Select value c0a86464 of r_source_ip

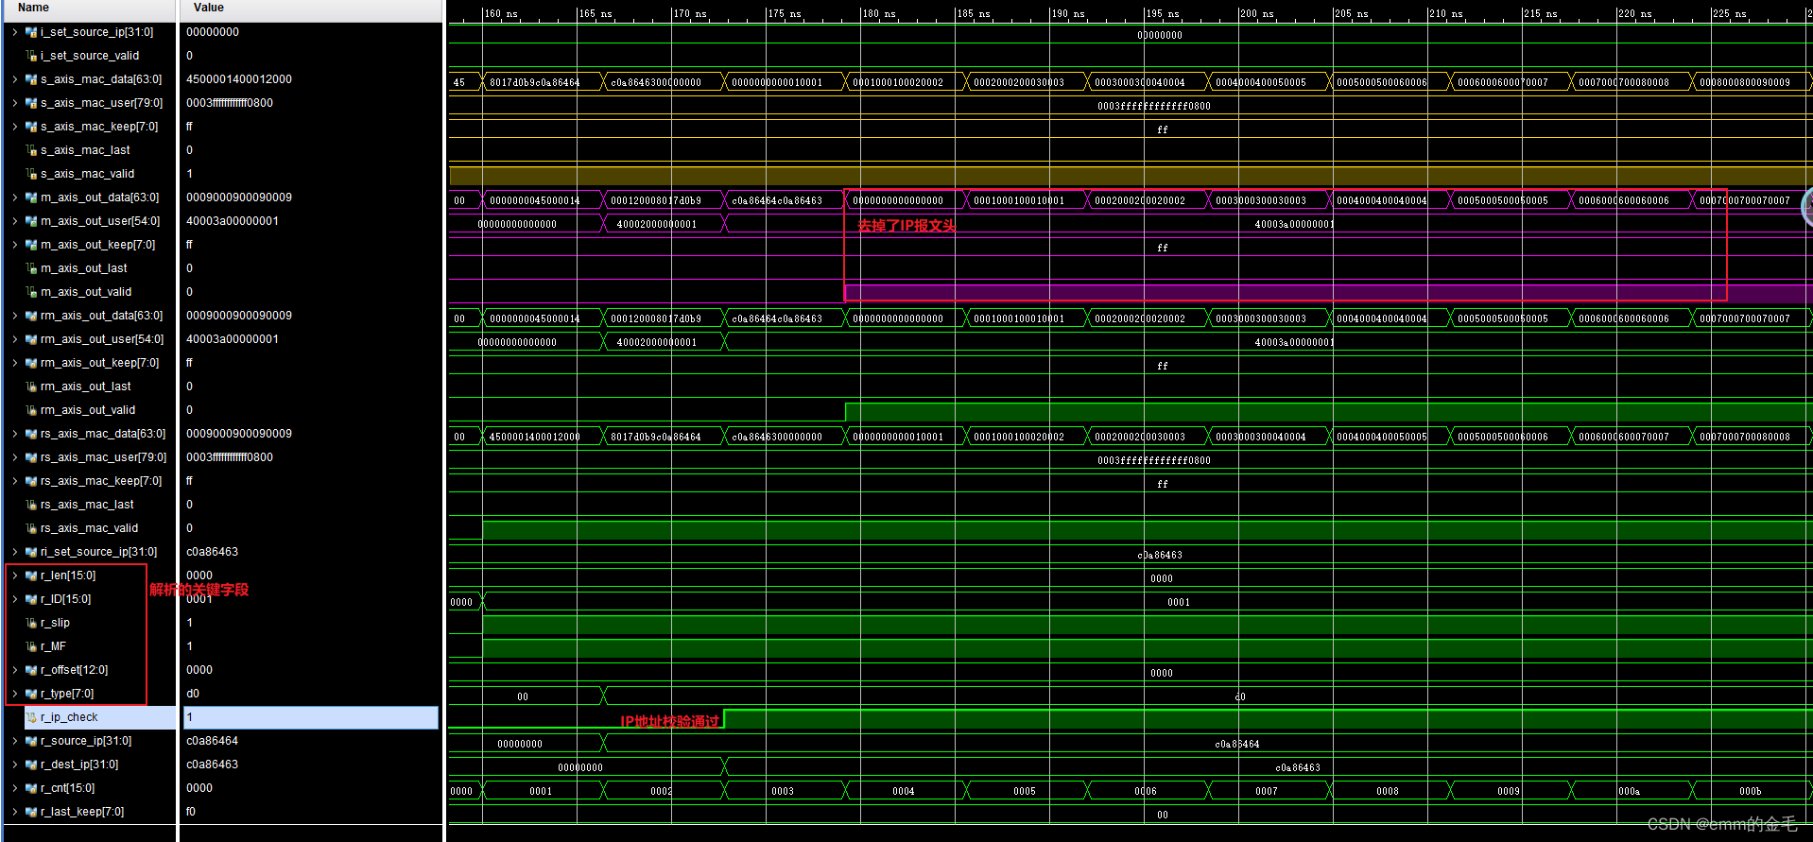pos(213,741)
